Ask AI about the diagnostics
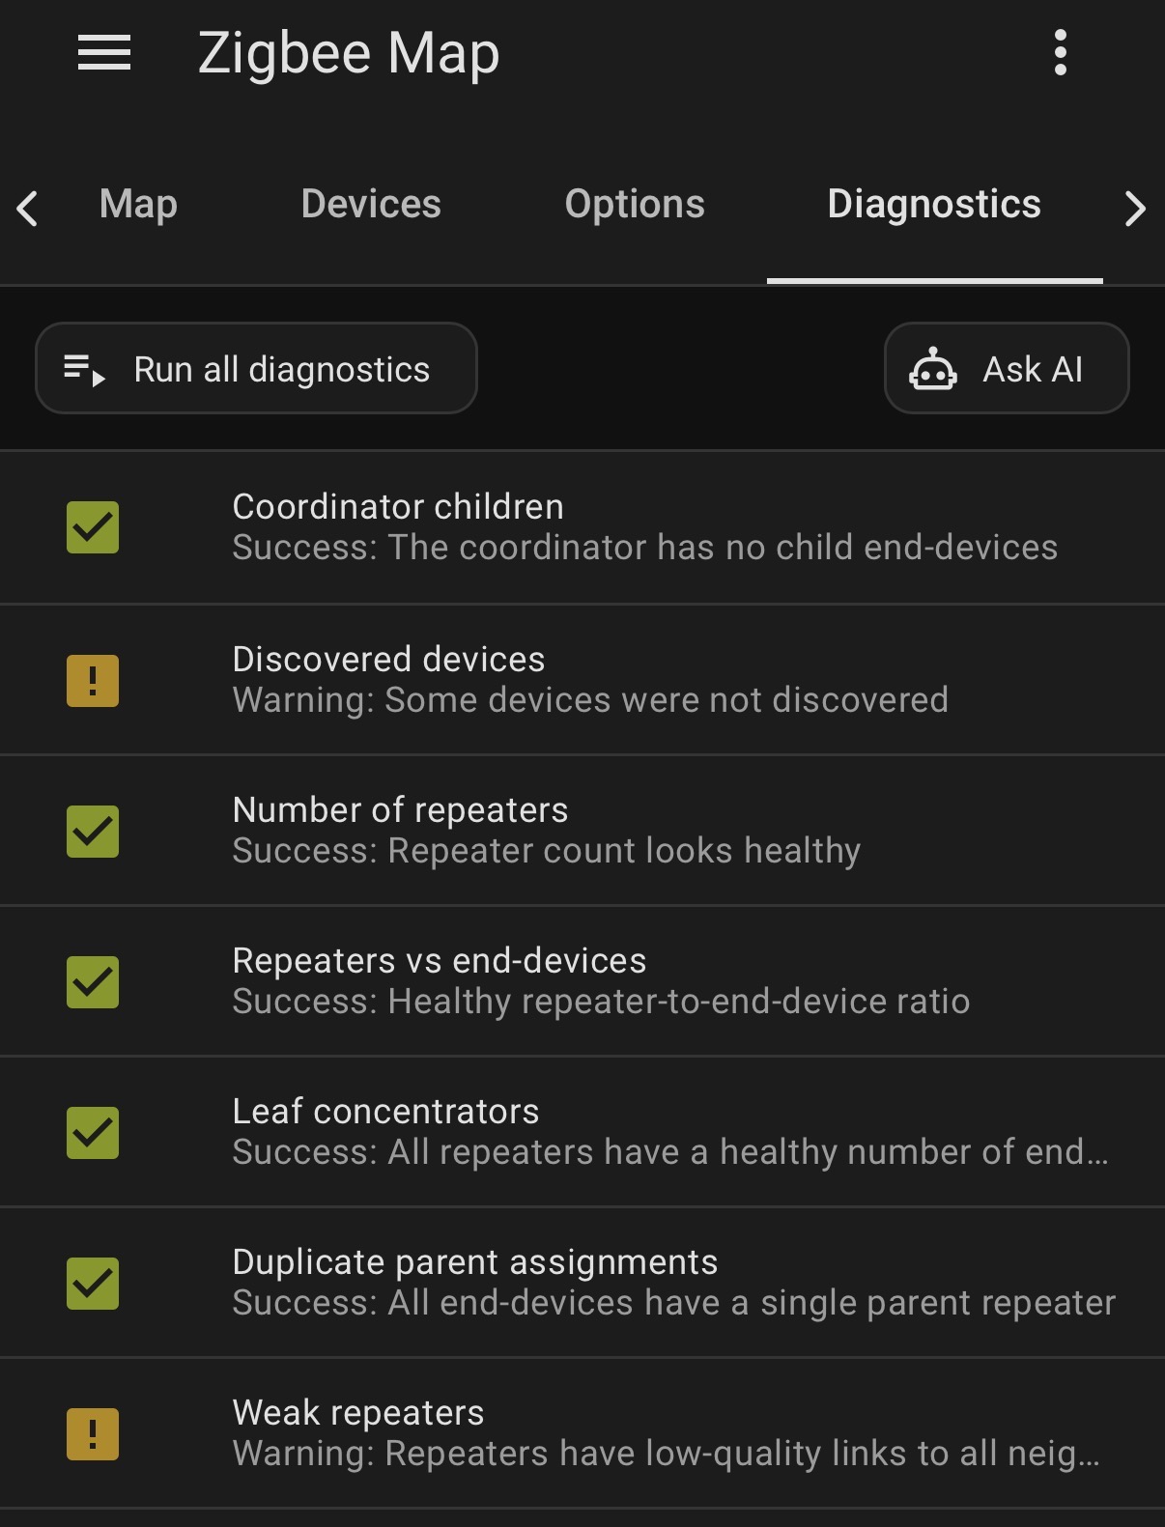 [x=1007, y=368]
